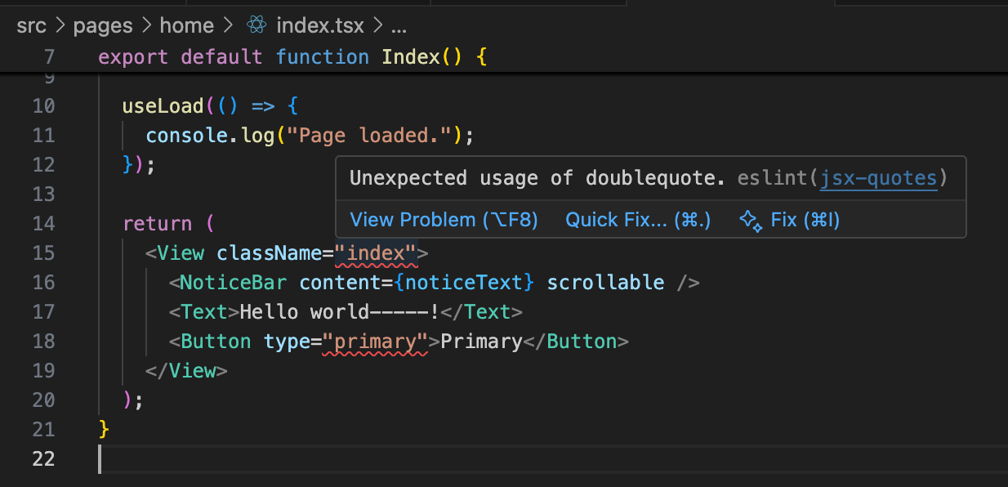Click the underlined "index" string on line 15
1008x487 pixels.
(374, 252)
